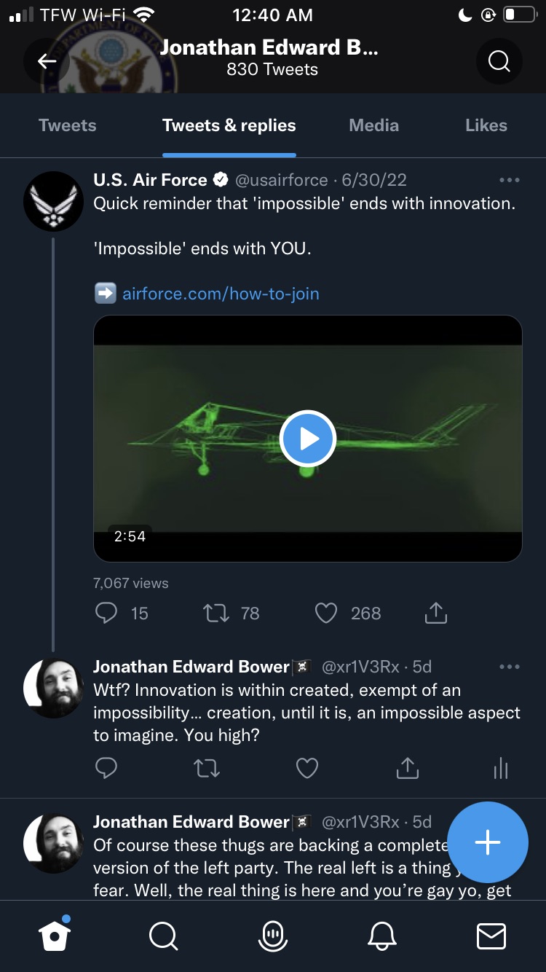The image size is (546, 972).
Task: Like the U.S. Air Force tweet
Action: click(325, 613)
